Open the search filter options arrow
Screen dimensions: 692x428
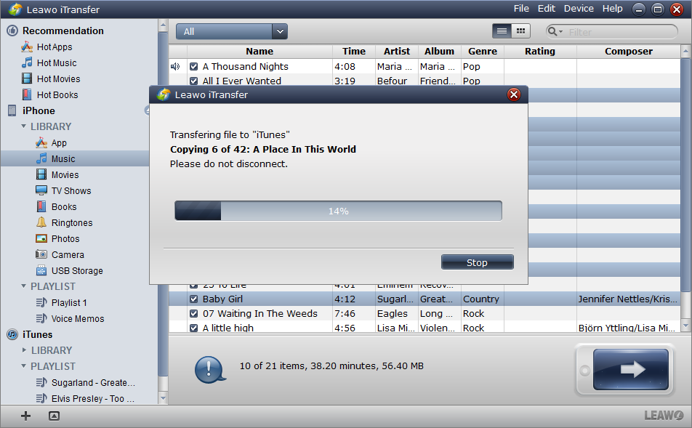pyautogui.click(x=561, y=32)
